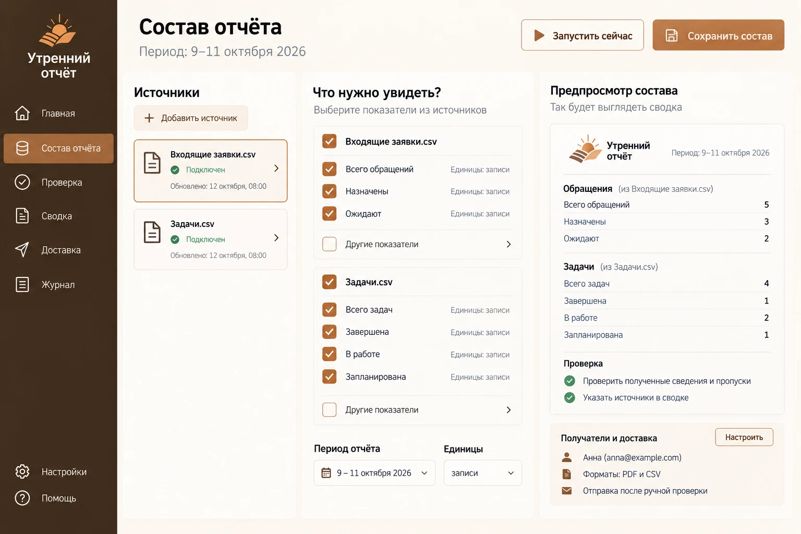
Task: Toggle the Назначены checkbox
Action: tap(329, 191)
